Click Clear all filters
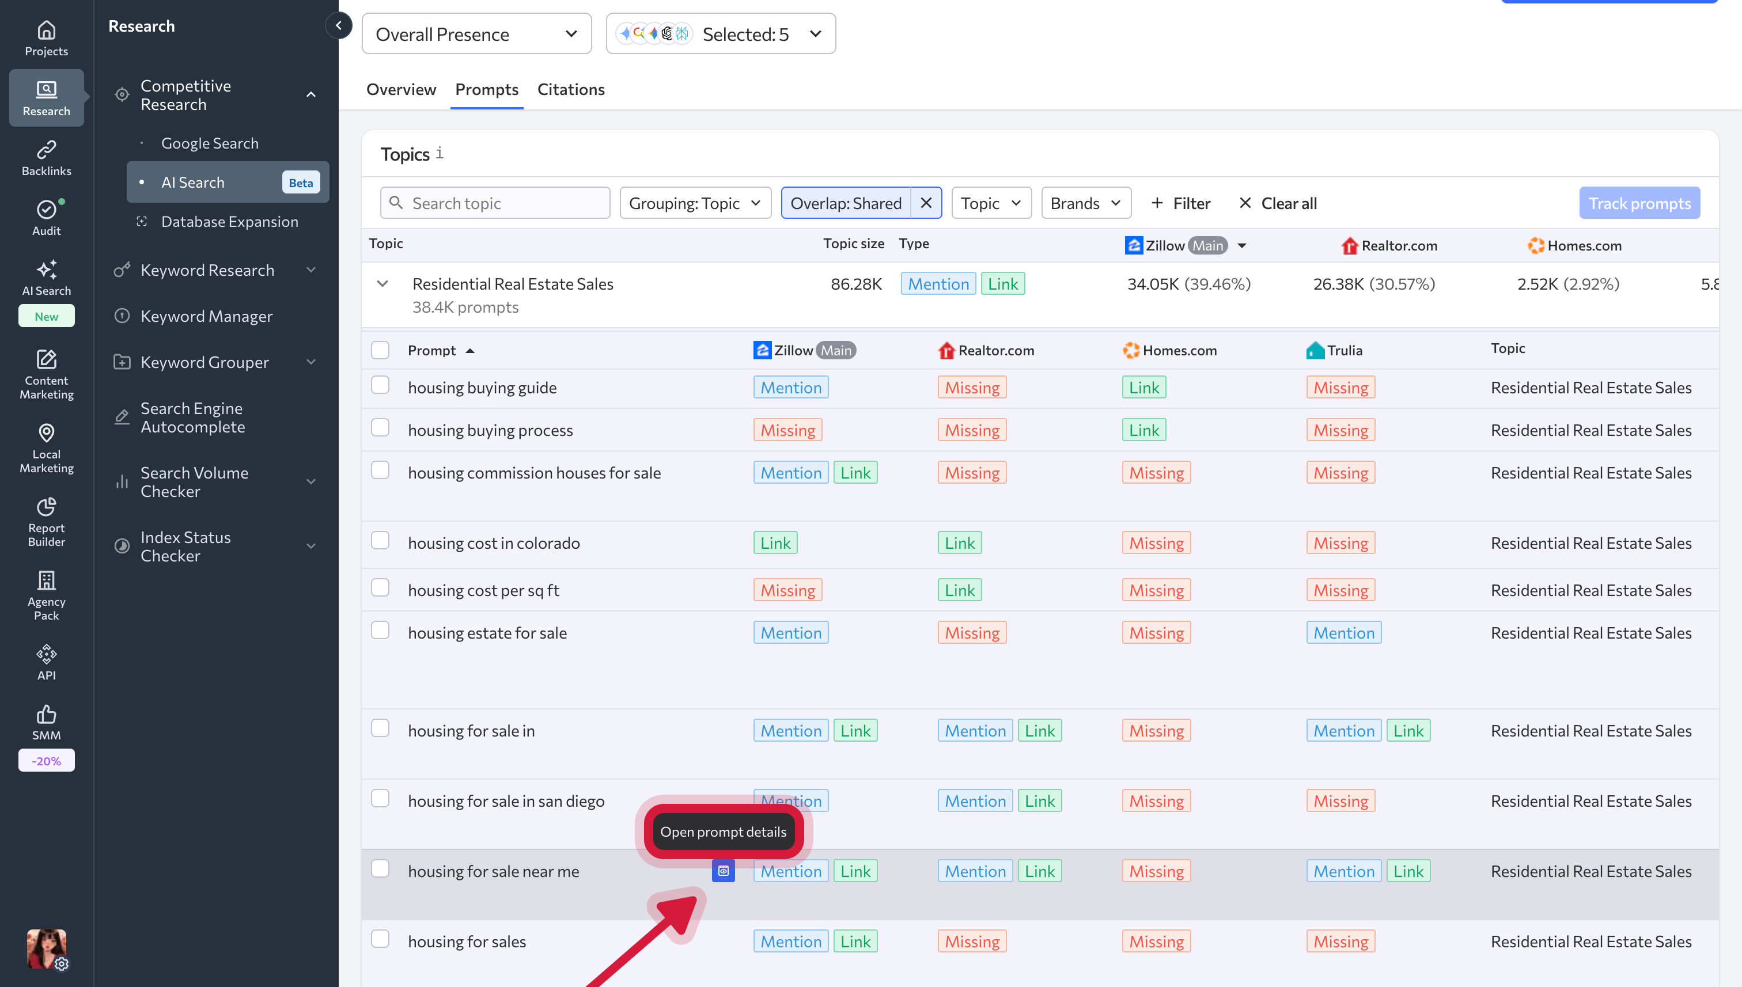Viewport: 1742px width, 987px height. (x=1278, y=203)
